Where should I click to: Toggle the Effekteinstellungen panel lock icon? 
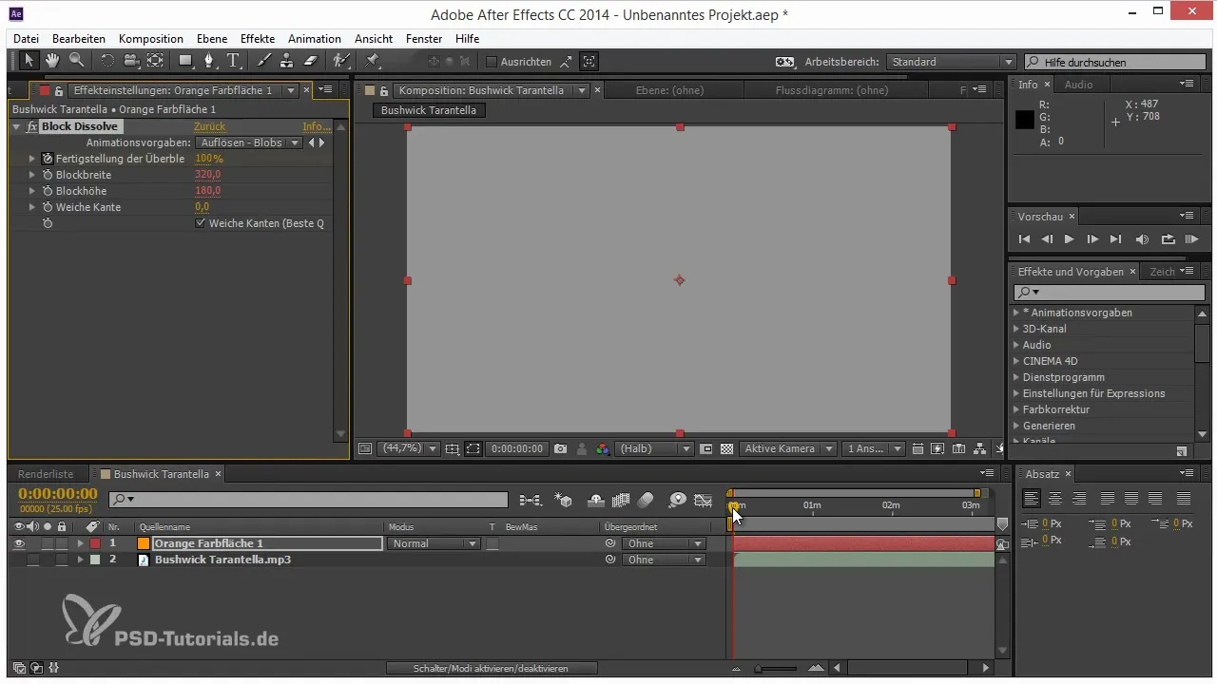coord(59,90)
